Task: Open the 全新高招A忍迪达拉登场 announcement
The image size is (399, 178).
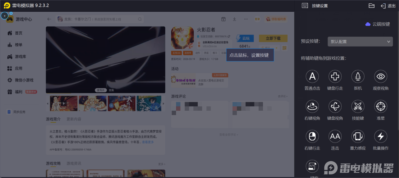Action: pyautogui.click(x=215, y=43)
